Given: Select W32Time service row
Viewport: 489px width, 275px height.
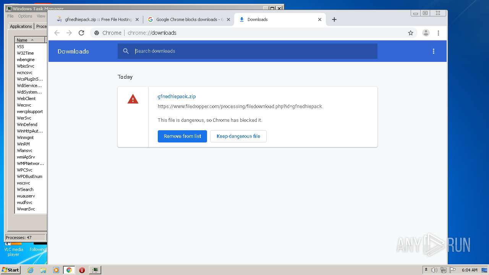Looking at the screenshot, I should [x=31, y=53].
